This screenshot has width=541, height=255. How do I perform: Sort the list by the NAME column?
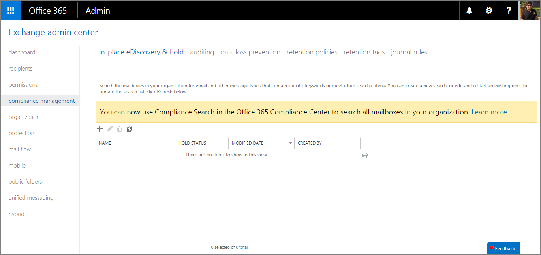[135, 143]
